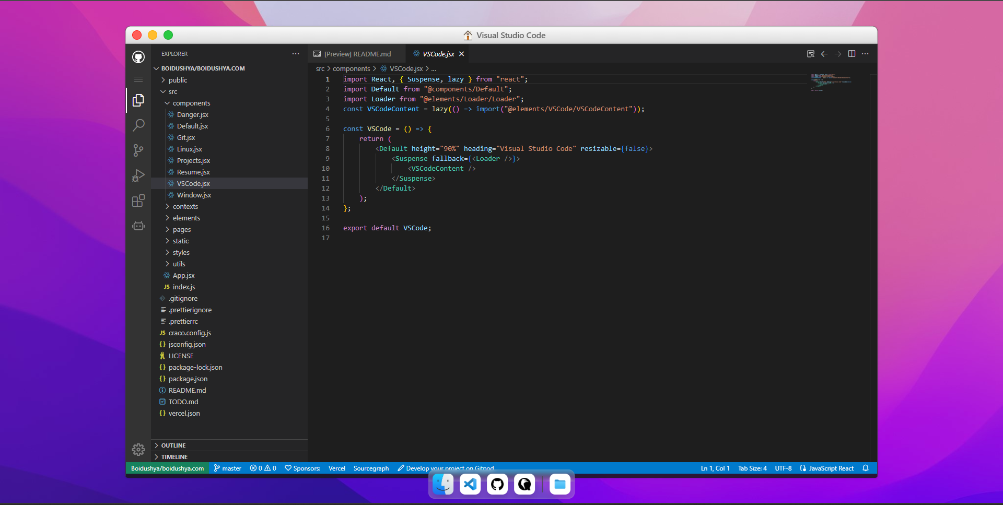Go forward with the right arrow icon
Screen dimensions: 1003x505
[x=838, y=54]
